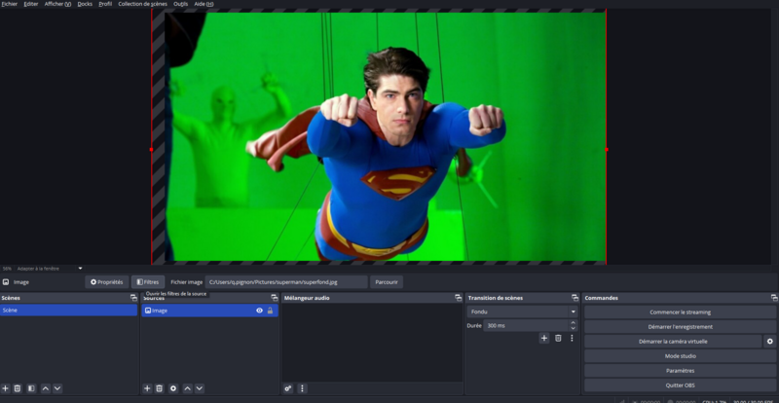Undock the Commandes panel

click(774, 298)
